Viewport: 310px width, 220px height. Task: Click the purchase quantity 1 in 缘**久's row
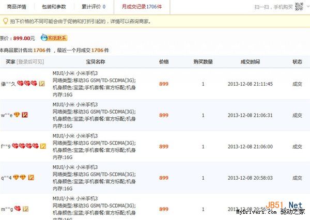point(203,84)
